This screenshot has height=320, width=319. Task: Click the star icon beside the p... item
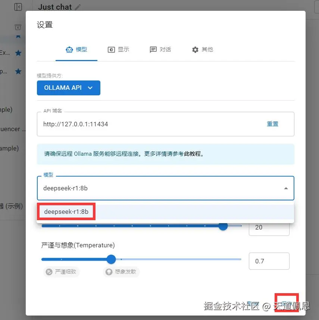coord(18,72)
